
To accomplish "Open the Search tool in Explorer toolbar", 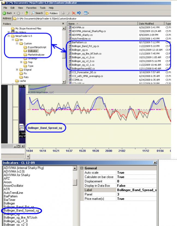I will (x=37, y=13).
